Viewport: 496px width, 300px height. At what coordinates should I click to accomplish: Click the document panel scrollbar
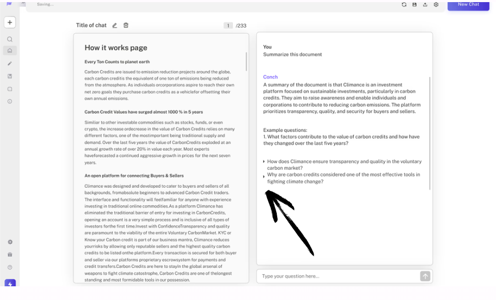(246, 61)
